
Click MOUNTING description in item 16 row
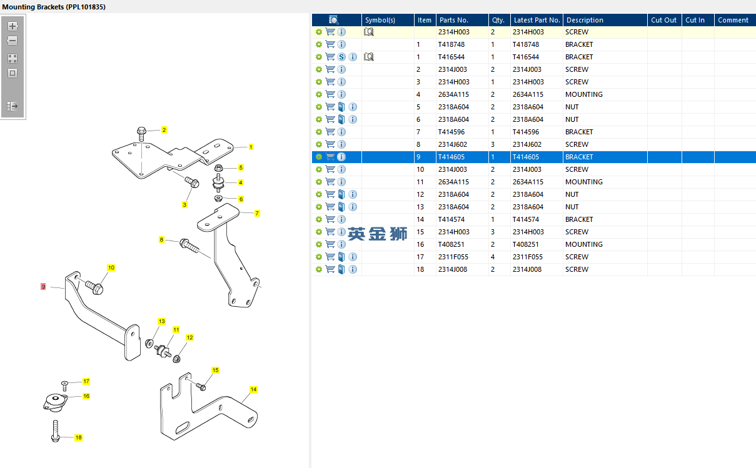click(x=584, y=244)
